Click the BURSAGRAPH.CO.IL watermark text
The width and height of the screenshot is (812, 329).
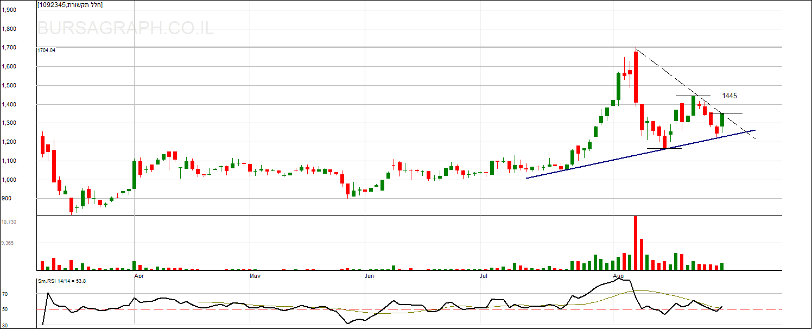coord(126,28)
